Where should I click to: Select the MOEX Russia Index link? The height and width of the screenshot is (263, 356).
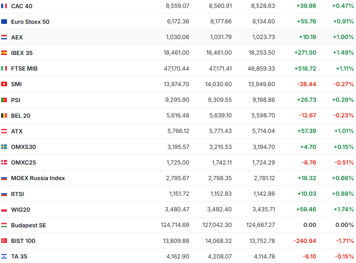[38, 178]
